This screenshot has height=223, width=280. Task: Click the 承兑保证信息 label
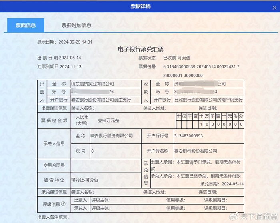point(54,192)
